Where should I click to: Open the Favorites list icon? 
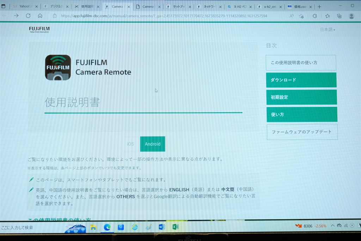point(328,16)
